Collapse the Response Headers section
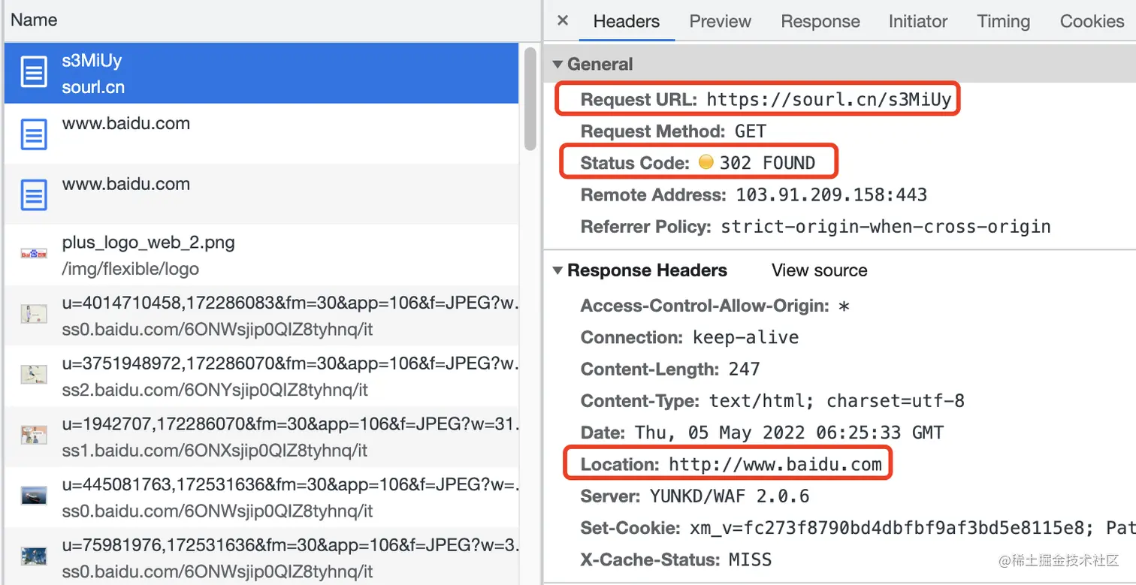 [x=557, y=270]
